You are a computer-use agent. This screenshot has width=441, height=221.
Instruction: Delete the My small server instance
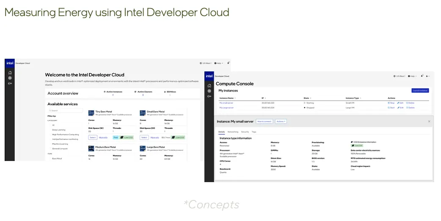coord(411,103)
